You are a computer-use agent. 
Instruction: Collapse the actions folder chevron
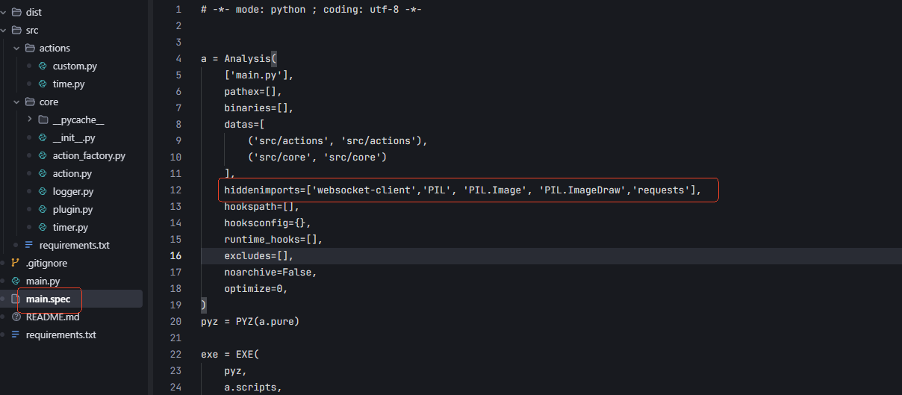pyautogui.click(x=16, y=48)
